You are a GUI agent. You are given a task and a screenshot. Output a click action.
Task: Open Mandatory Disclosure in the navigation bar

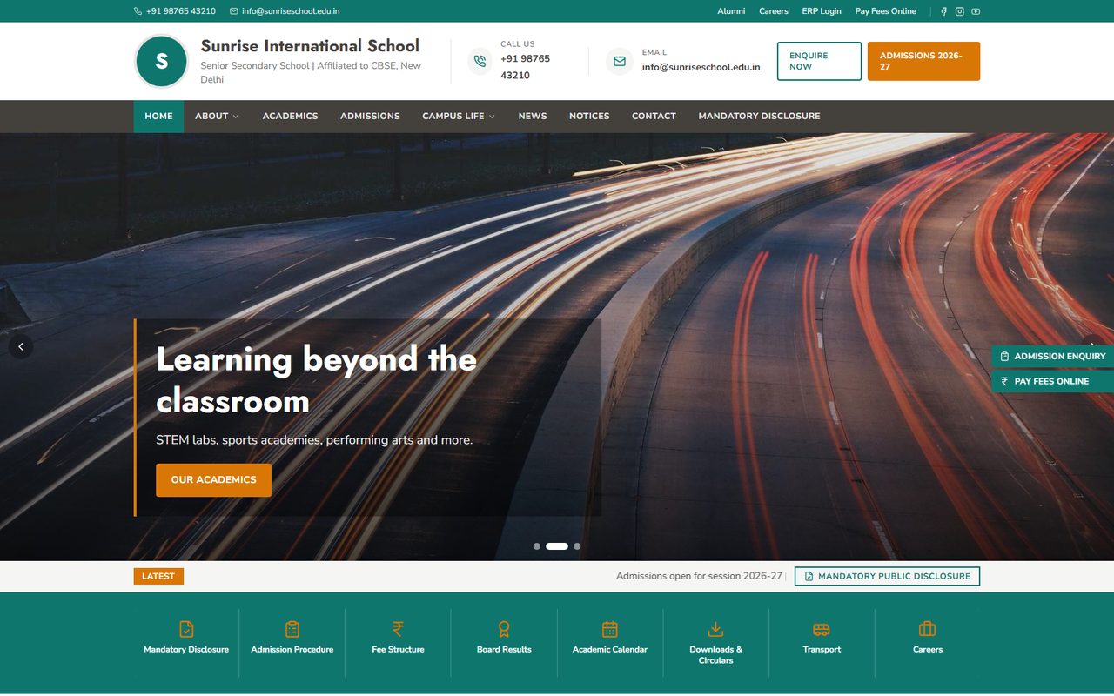[x=759, y=116]
